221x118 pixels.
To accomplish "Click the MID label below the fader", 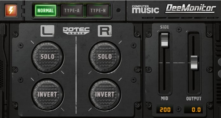I will coord(165,98).
